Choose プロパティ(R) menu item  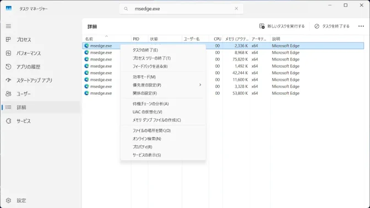(x=163, y=147)
